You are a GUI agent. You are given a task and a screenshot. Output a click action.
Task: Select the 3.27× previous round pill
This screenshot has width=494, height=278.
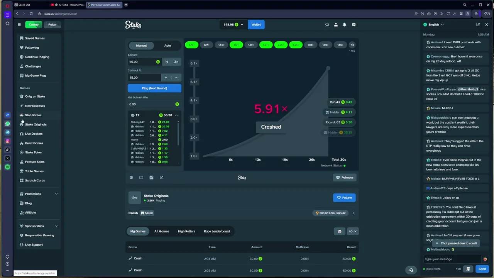pos(266,45)
